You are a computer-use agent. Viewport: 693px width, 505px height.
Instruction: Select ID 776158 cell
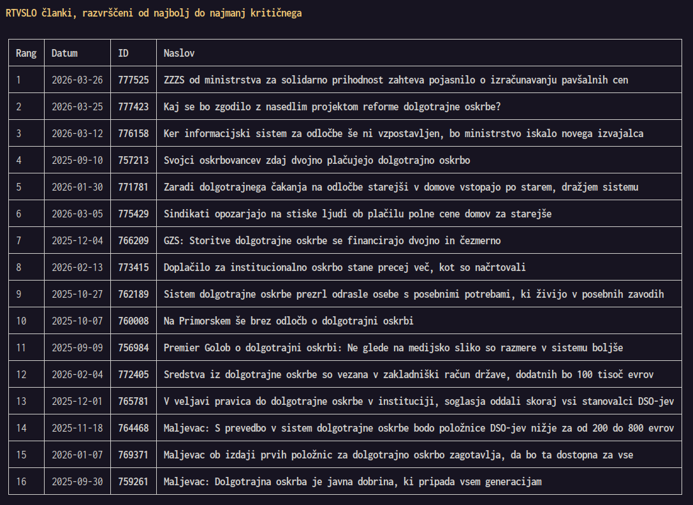(x=133, y=133)
